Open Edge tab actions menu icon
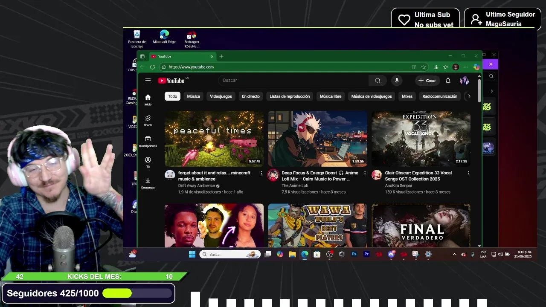This screenshot has height=307, width=546. (142, 56)
